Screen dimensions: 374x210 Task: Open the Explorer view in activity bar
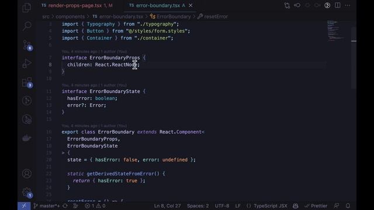point(27,8)
